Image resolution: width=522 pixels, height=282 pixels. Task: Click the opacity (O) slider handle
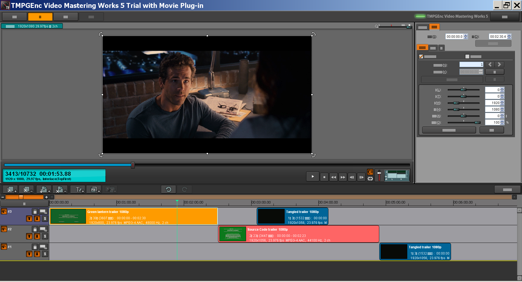[477, 123]
